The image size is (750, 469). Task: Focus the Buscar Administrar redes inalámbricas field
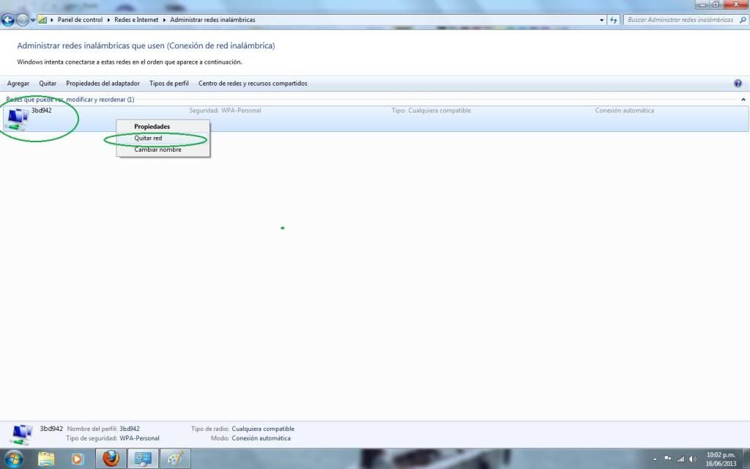pos(680,20)
